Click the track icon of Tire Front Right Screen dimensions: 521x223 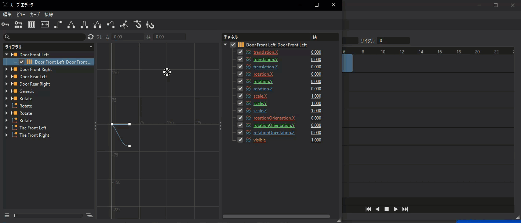coord(15,135)
